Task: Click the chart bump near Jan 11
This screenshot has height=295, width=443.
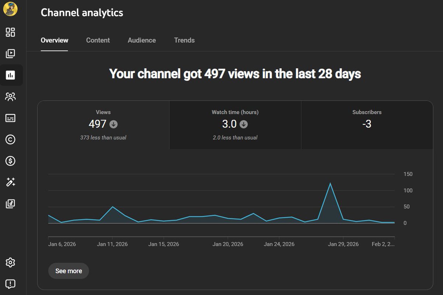Action: click(113, 207)
